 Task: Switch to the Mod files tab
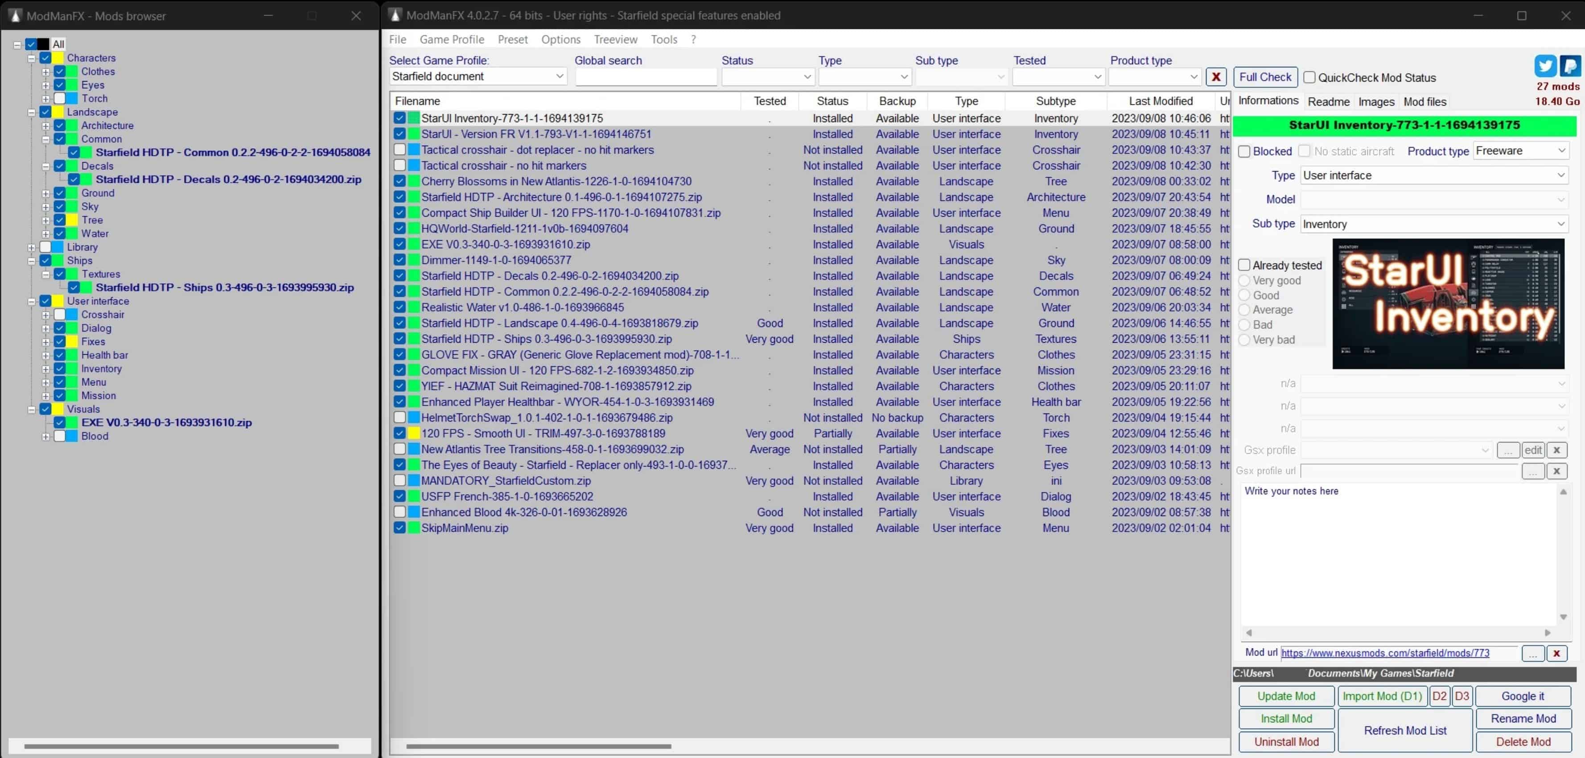[1424, 102]
